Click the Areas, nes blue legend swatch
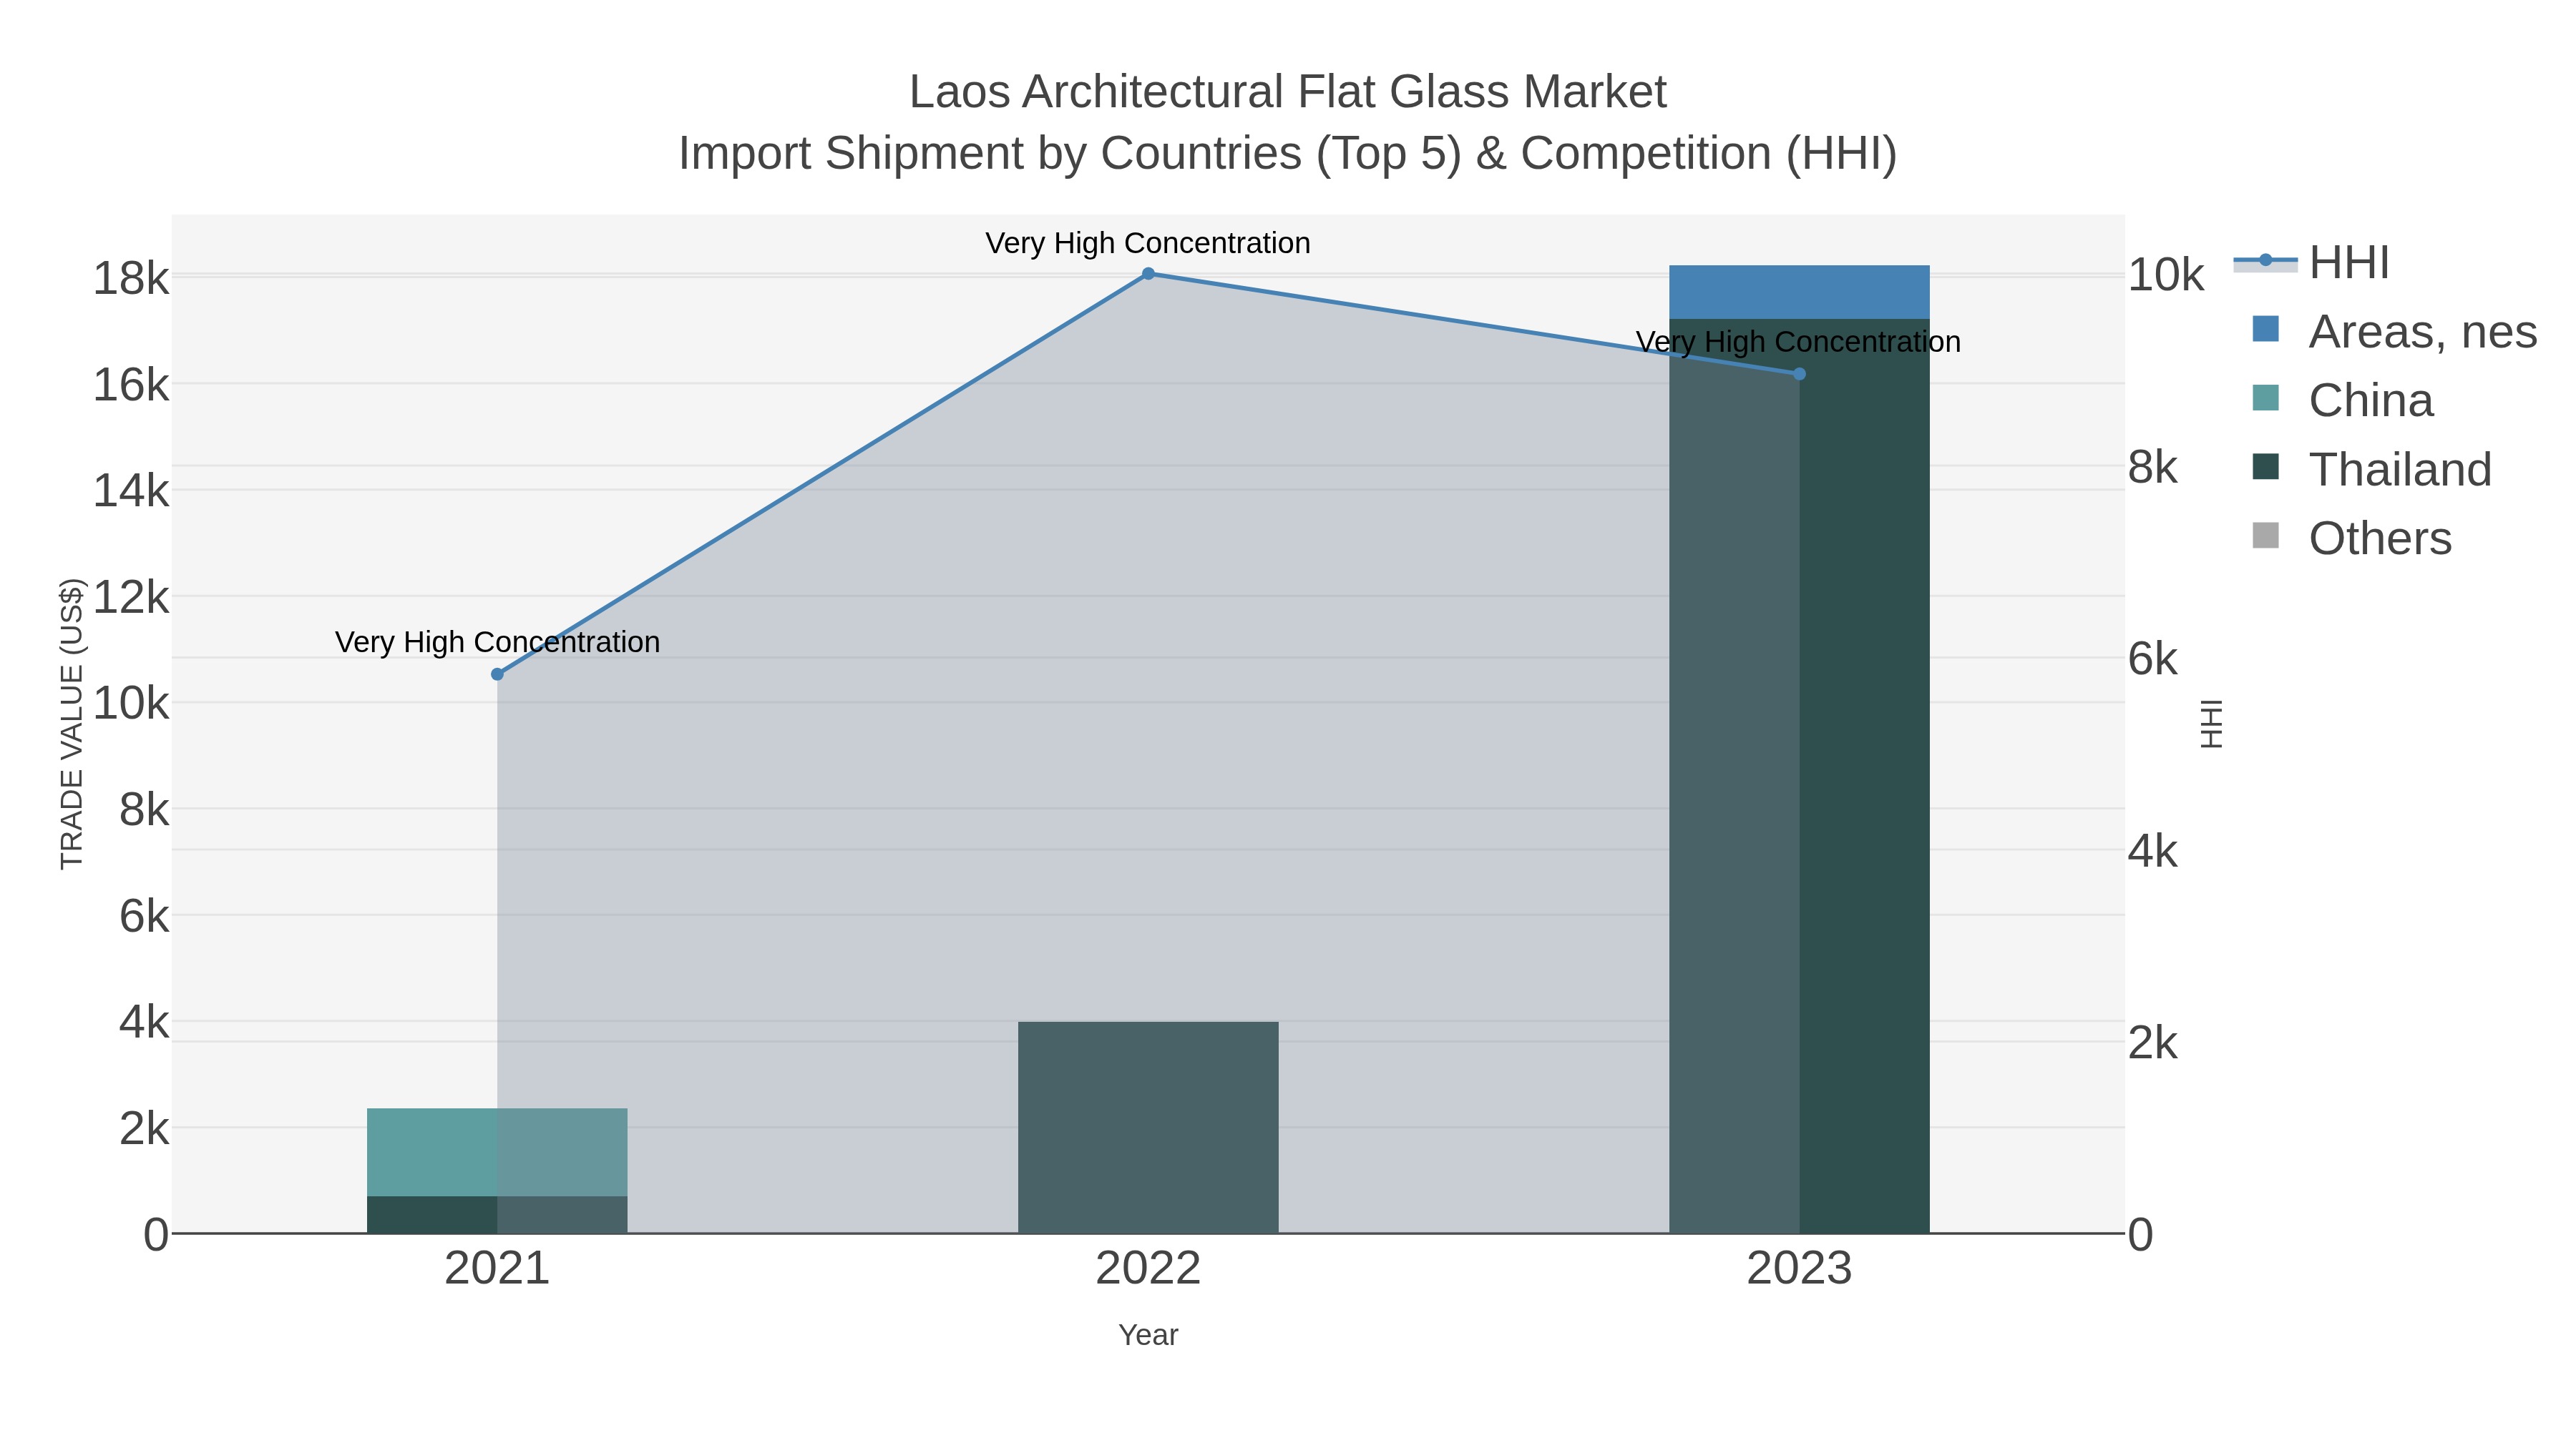2576x1448 pixels. click(x=2266, y=329)
